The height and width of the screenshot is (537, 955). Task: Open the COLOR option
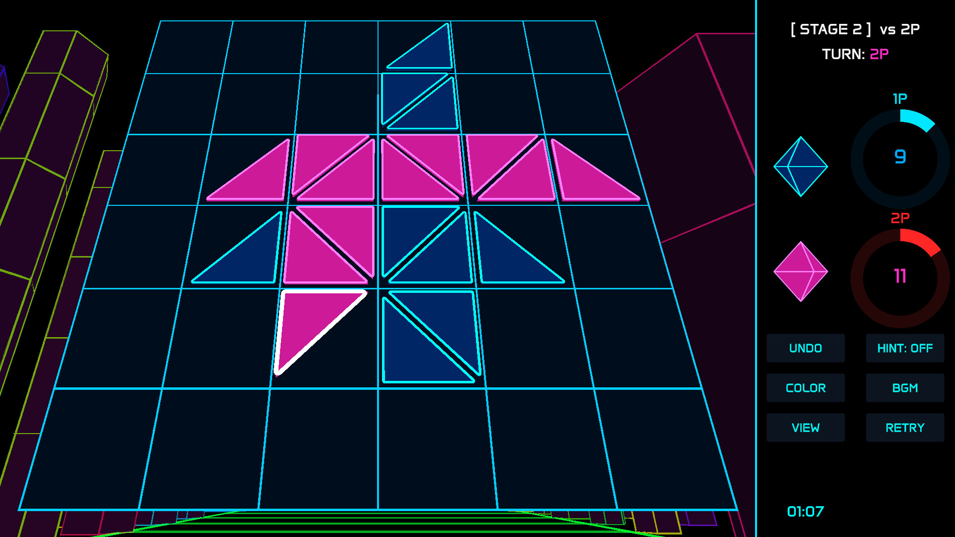point(805,388)
